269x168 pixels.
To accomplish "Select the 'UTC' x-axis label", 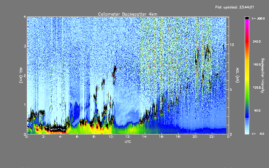I will click(128, 141).
